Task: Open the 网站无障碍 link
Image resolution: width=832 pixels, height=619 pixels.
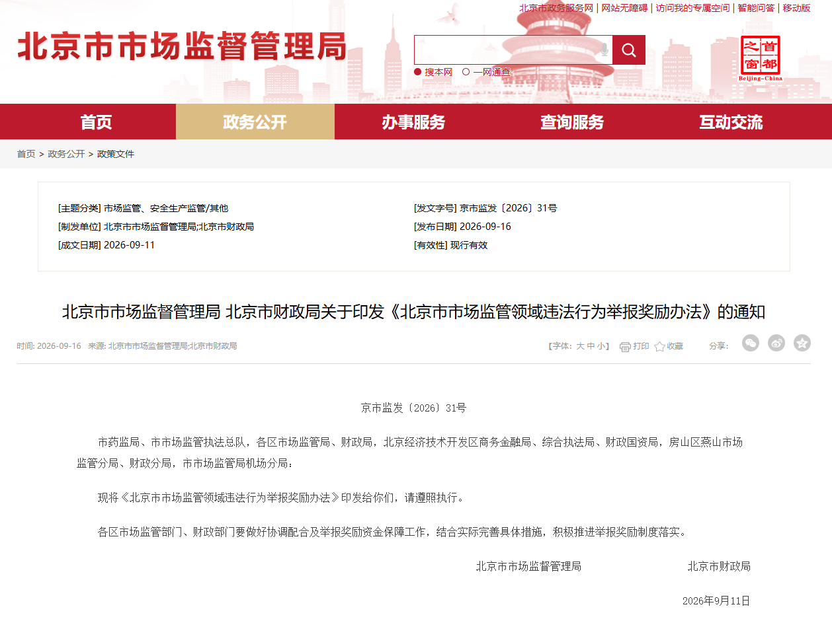Action: pos(624,8)
